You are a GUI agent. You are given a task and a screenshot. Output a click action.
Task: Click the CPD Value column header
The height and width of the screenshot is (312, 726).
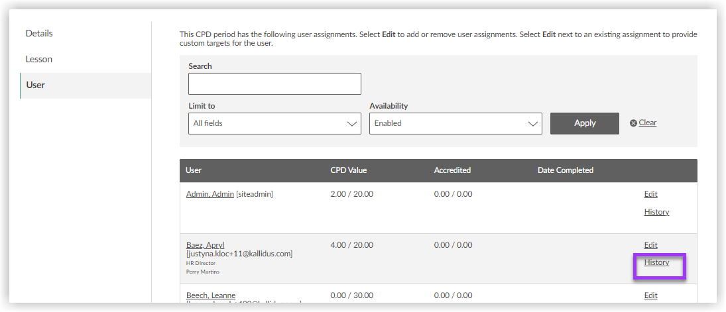349,170
